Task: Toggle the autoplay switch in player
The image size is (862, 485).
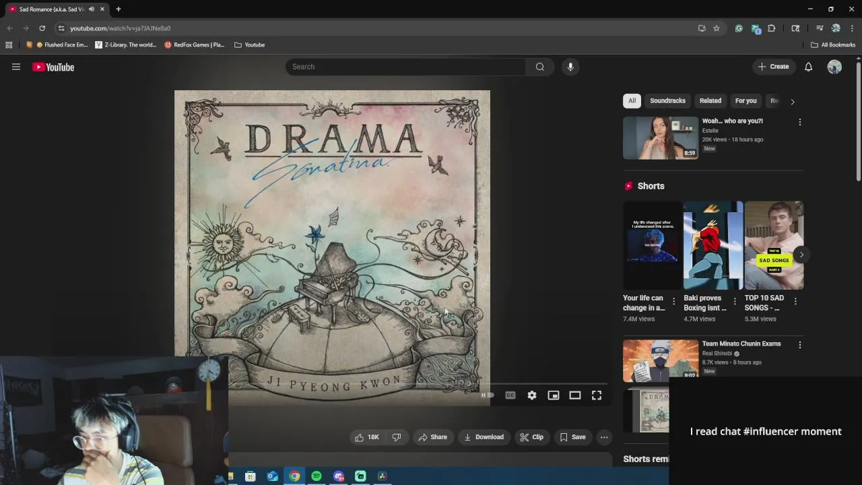Action: (x=487, y=395)
